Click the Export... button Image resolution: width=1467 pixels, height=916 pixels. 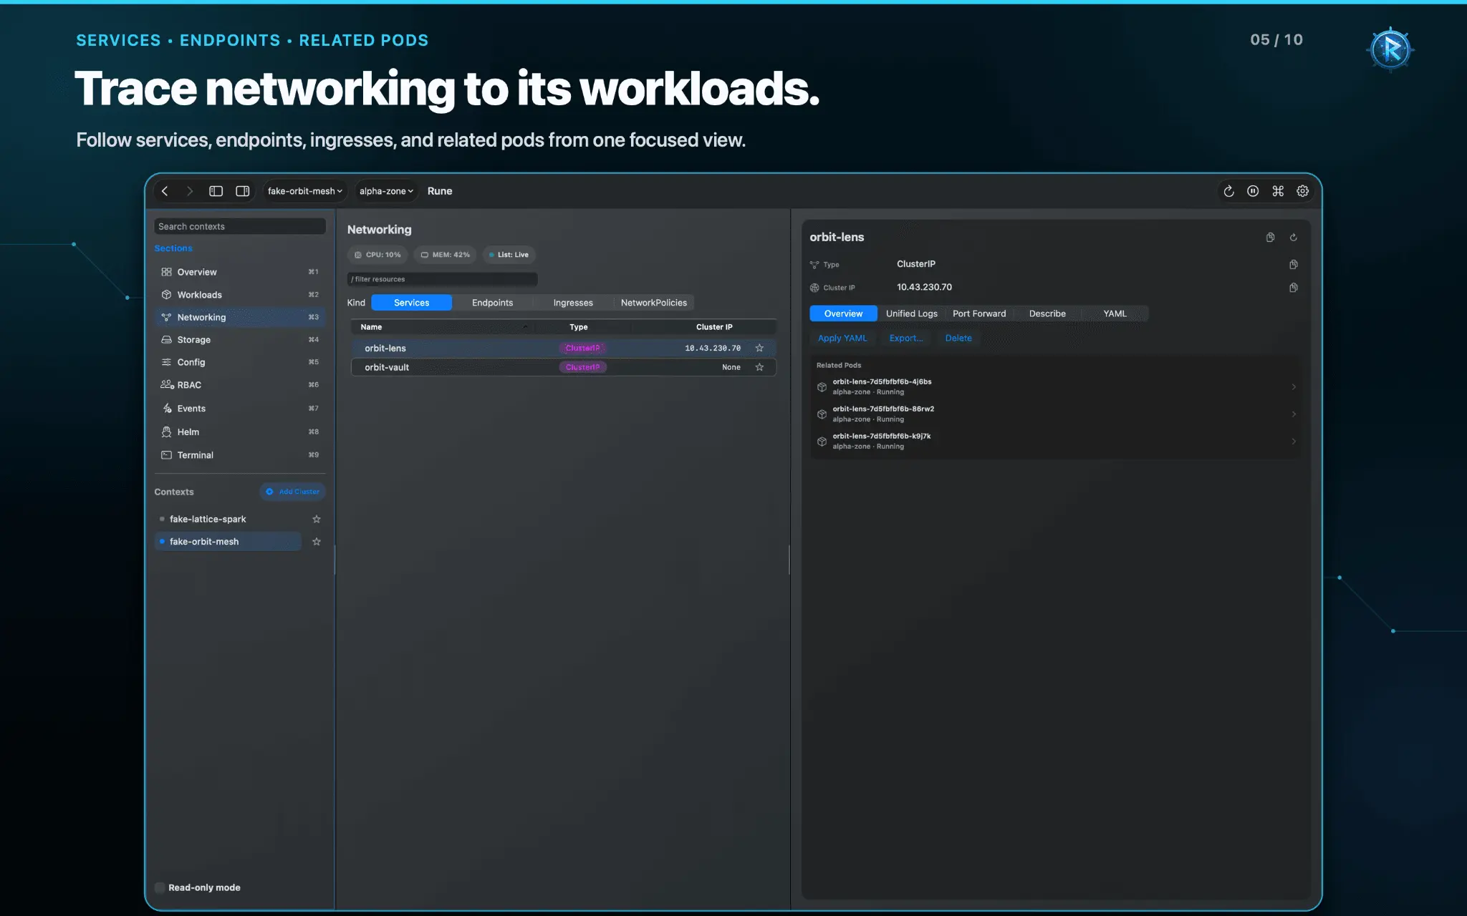point(906,338)
